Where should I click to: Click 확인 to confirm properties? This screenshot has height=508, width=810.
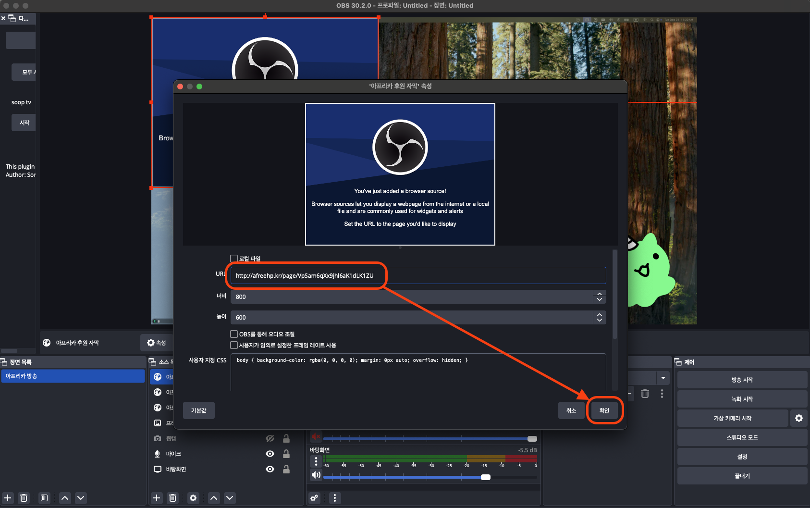[x=604, y=410]
